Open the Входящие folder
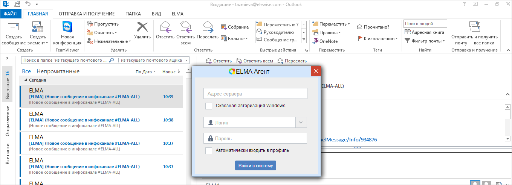The height and width of the screenshot is (185, 512). point(7,84)
